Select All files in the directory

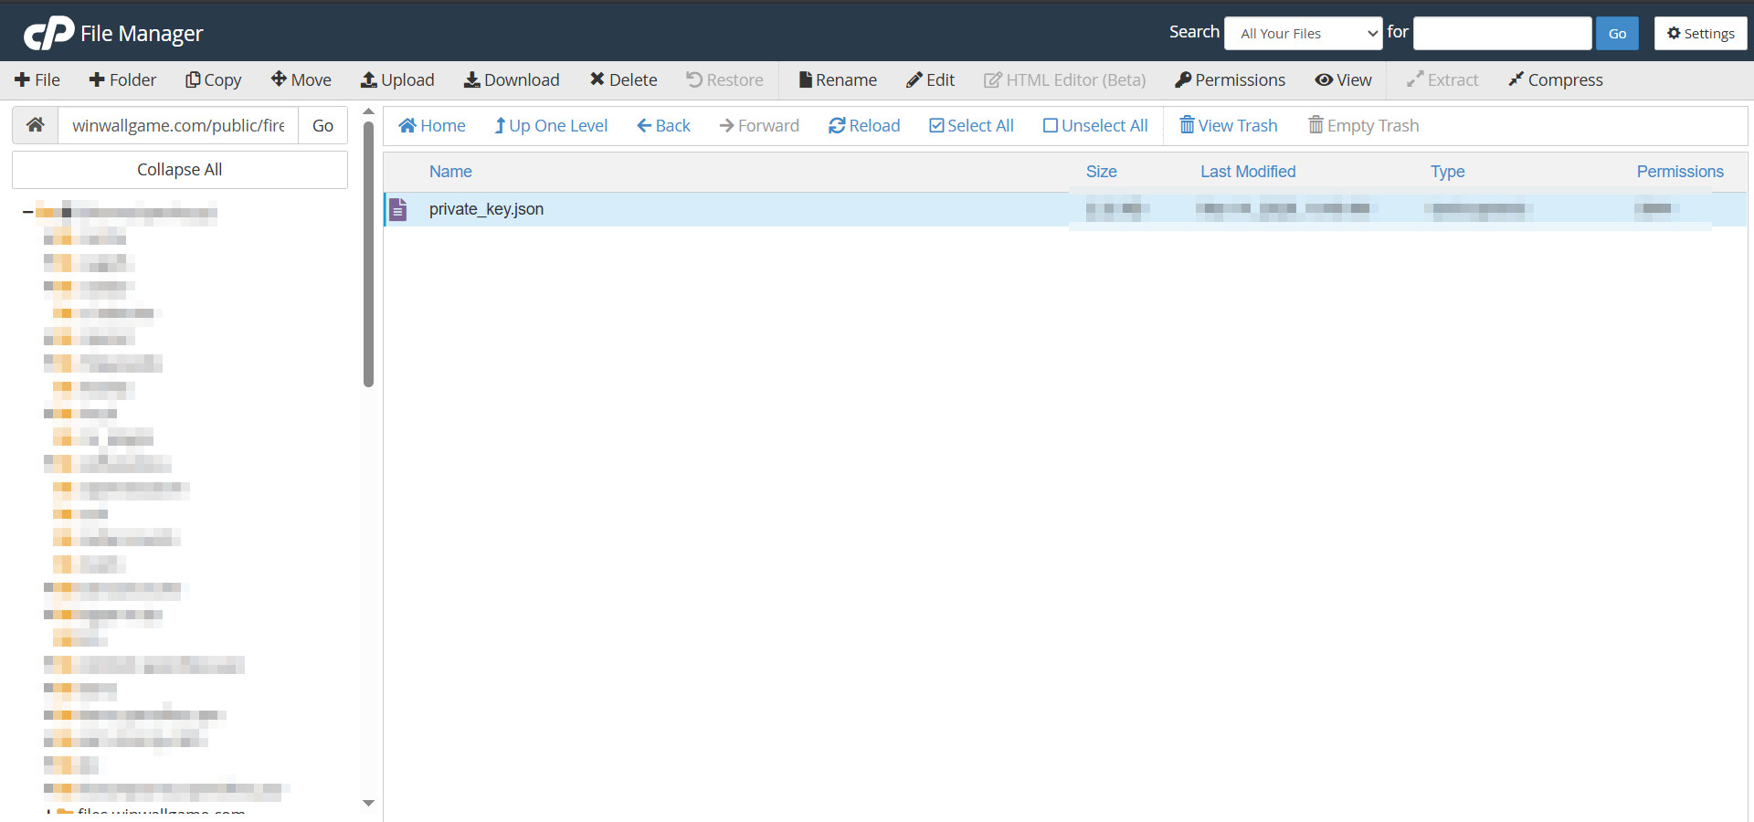[970, 125]
